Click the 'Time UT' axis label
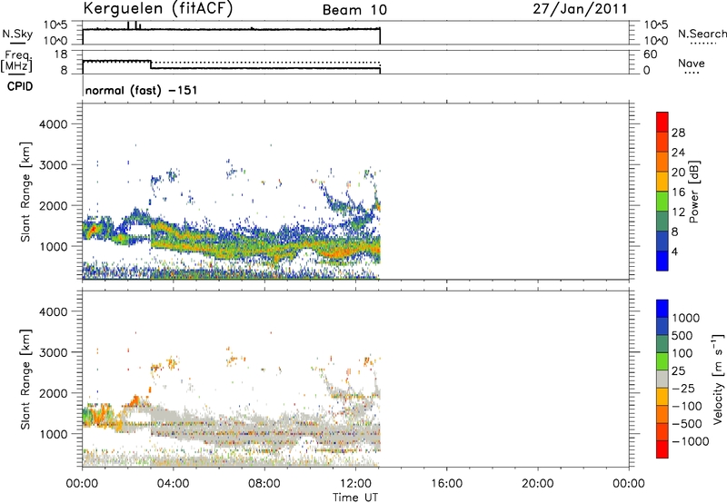Image resolution: width=727 pixels, height=503 pixels. click(355, 498)
